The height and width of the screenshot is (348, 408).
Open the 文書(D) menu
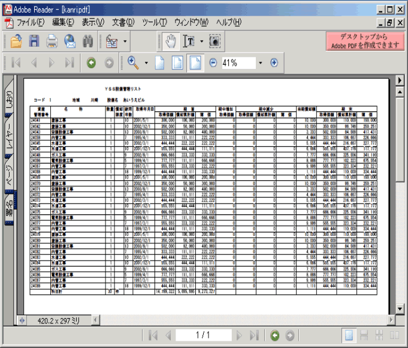[x=123, y=23]
